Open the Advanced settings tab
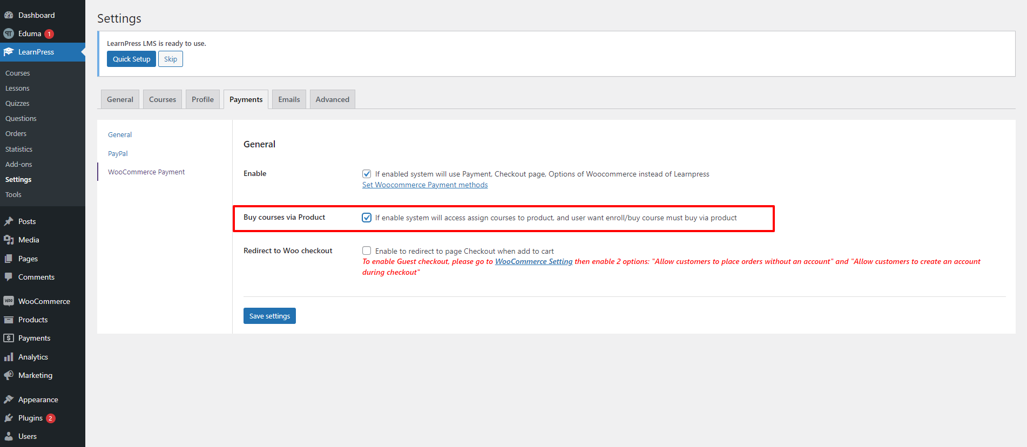1027x447 pixels. [333, 99]
